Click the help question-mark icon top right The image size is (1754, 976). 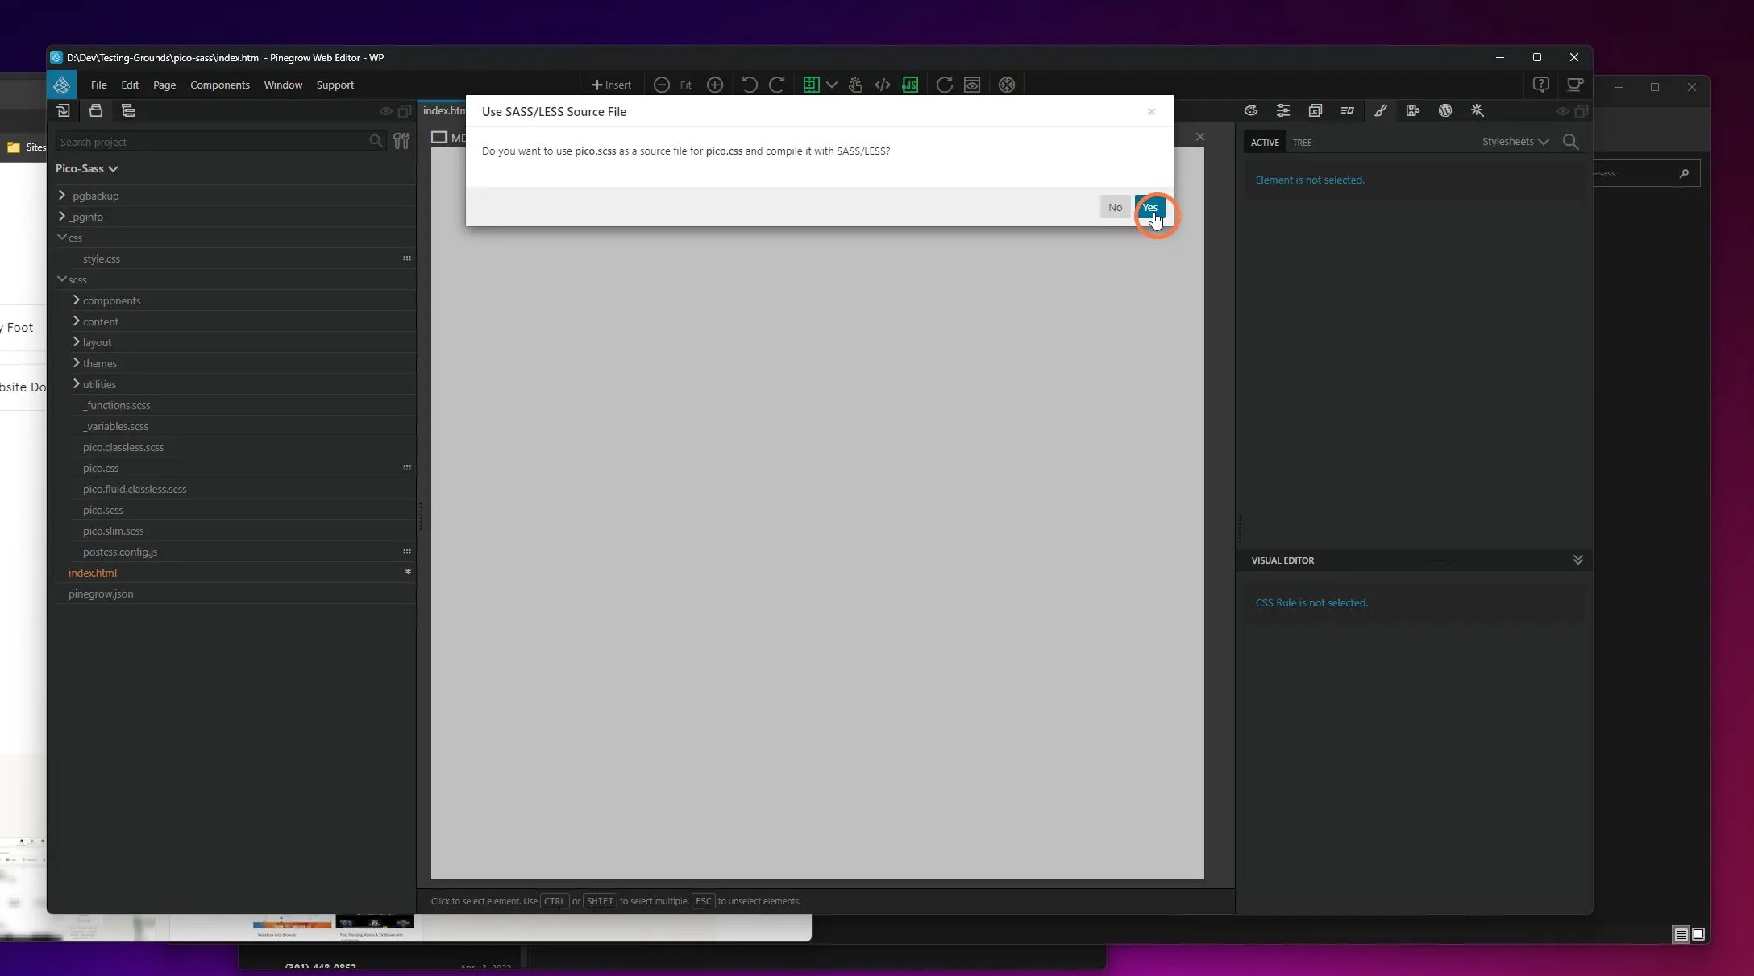pyautogui.click(x=1541, y=85)
